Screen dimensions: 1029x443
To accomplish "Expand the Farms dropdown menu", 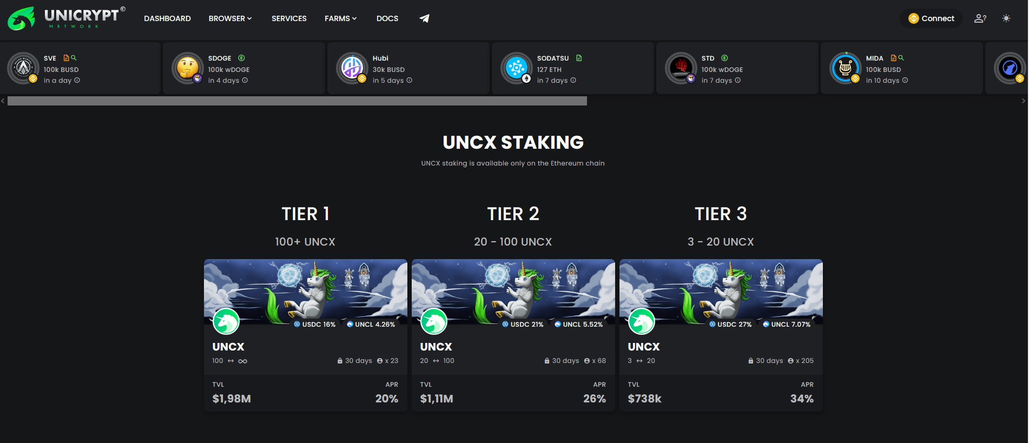I will tap(340, 18).
